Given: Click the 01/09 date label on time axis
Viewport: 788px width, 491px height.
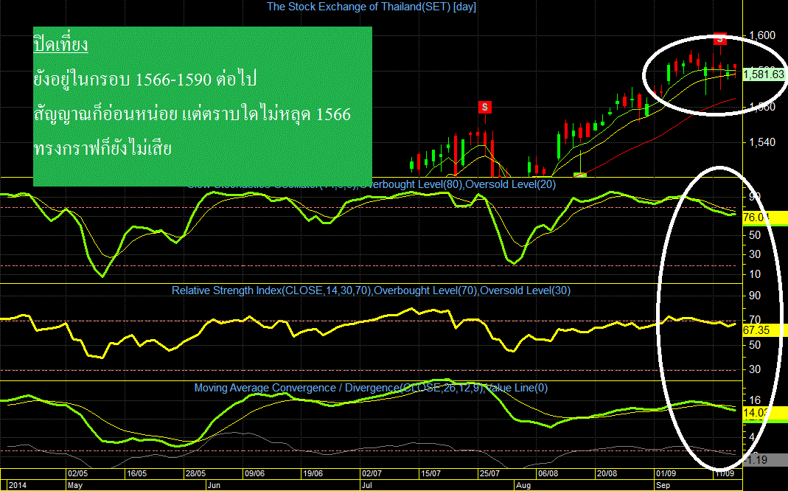Looking at the screenshot, I should 666,473.
